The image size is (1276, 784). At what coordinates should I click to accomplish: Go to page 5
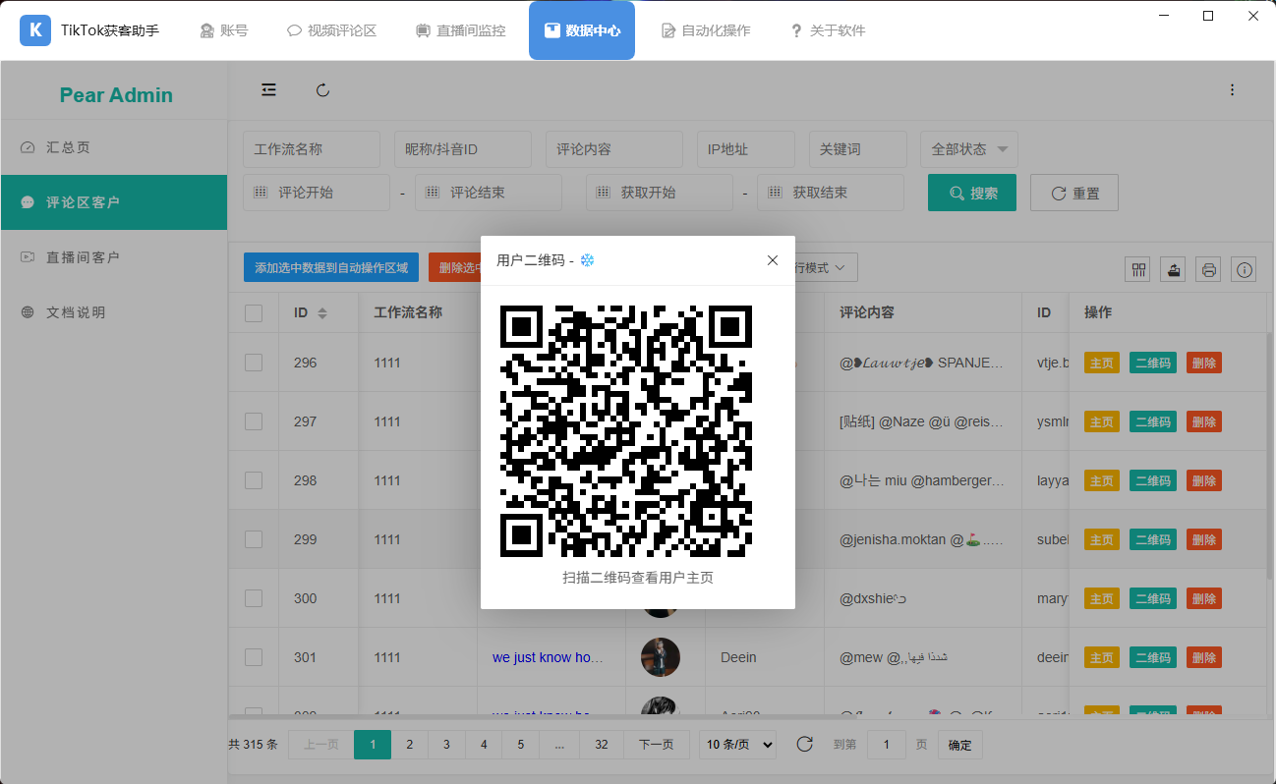coord(520,745)
